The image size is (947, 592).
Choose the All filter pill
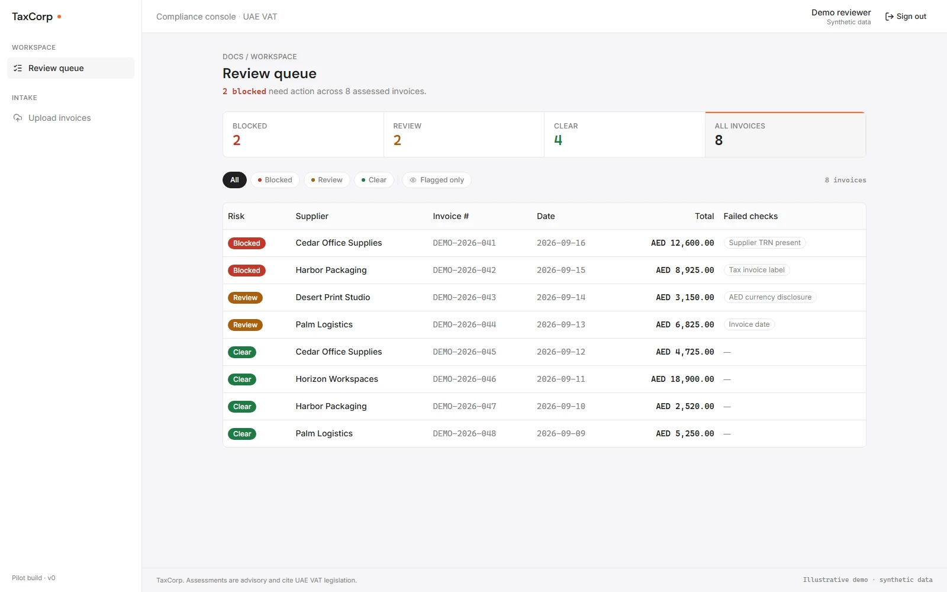[234, 180]
